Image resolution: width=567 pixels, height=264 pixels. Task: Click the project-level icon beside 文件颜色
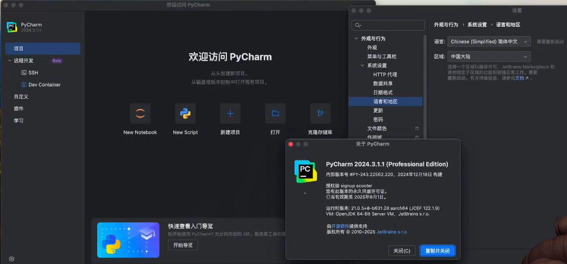(417, 129)
